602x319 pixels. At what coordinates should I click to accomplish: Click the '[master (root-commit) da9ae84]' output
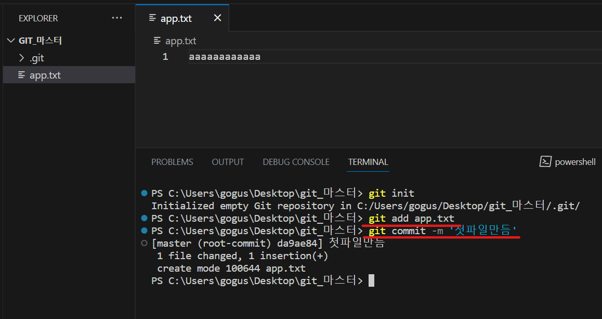tap(237, 244)
